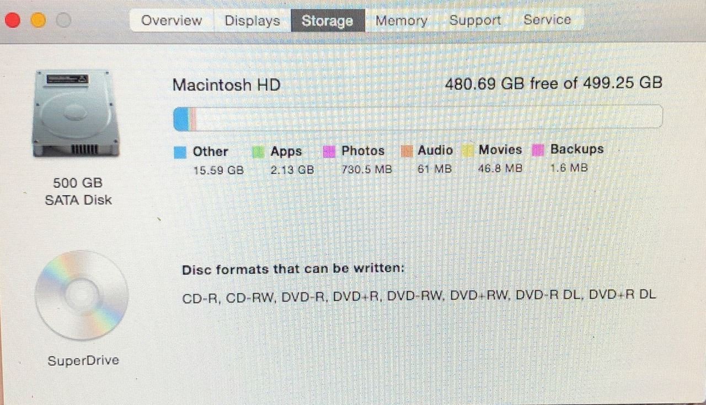Click the blue Other legend swatch

click(180, 152)
